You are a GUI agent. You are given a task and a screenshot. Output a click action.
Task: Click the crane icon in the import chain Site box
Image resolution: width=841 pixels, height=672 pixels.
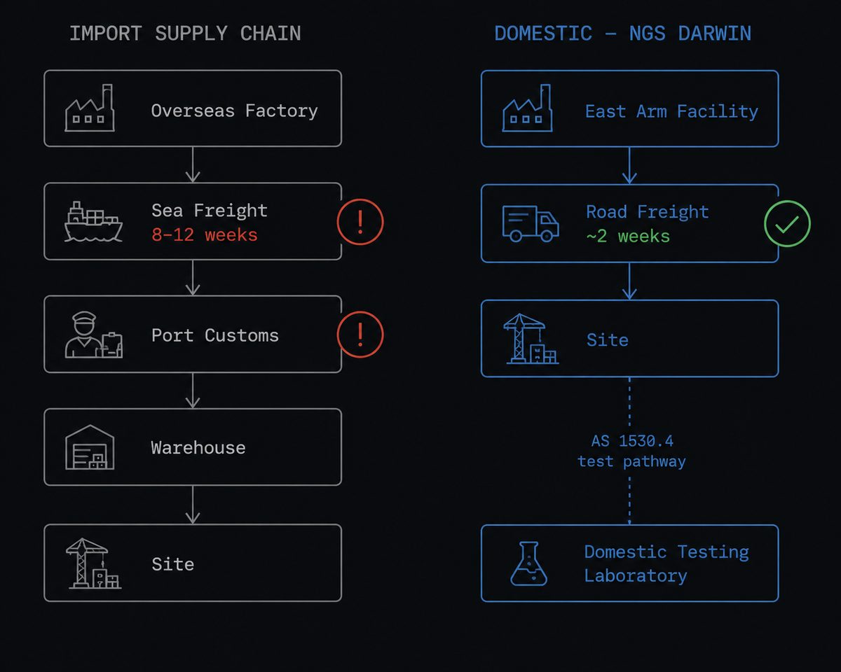pos(94,563)
